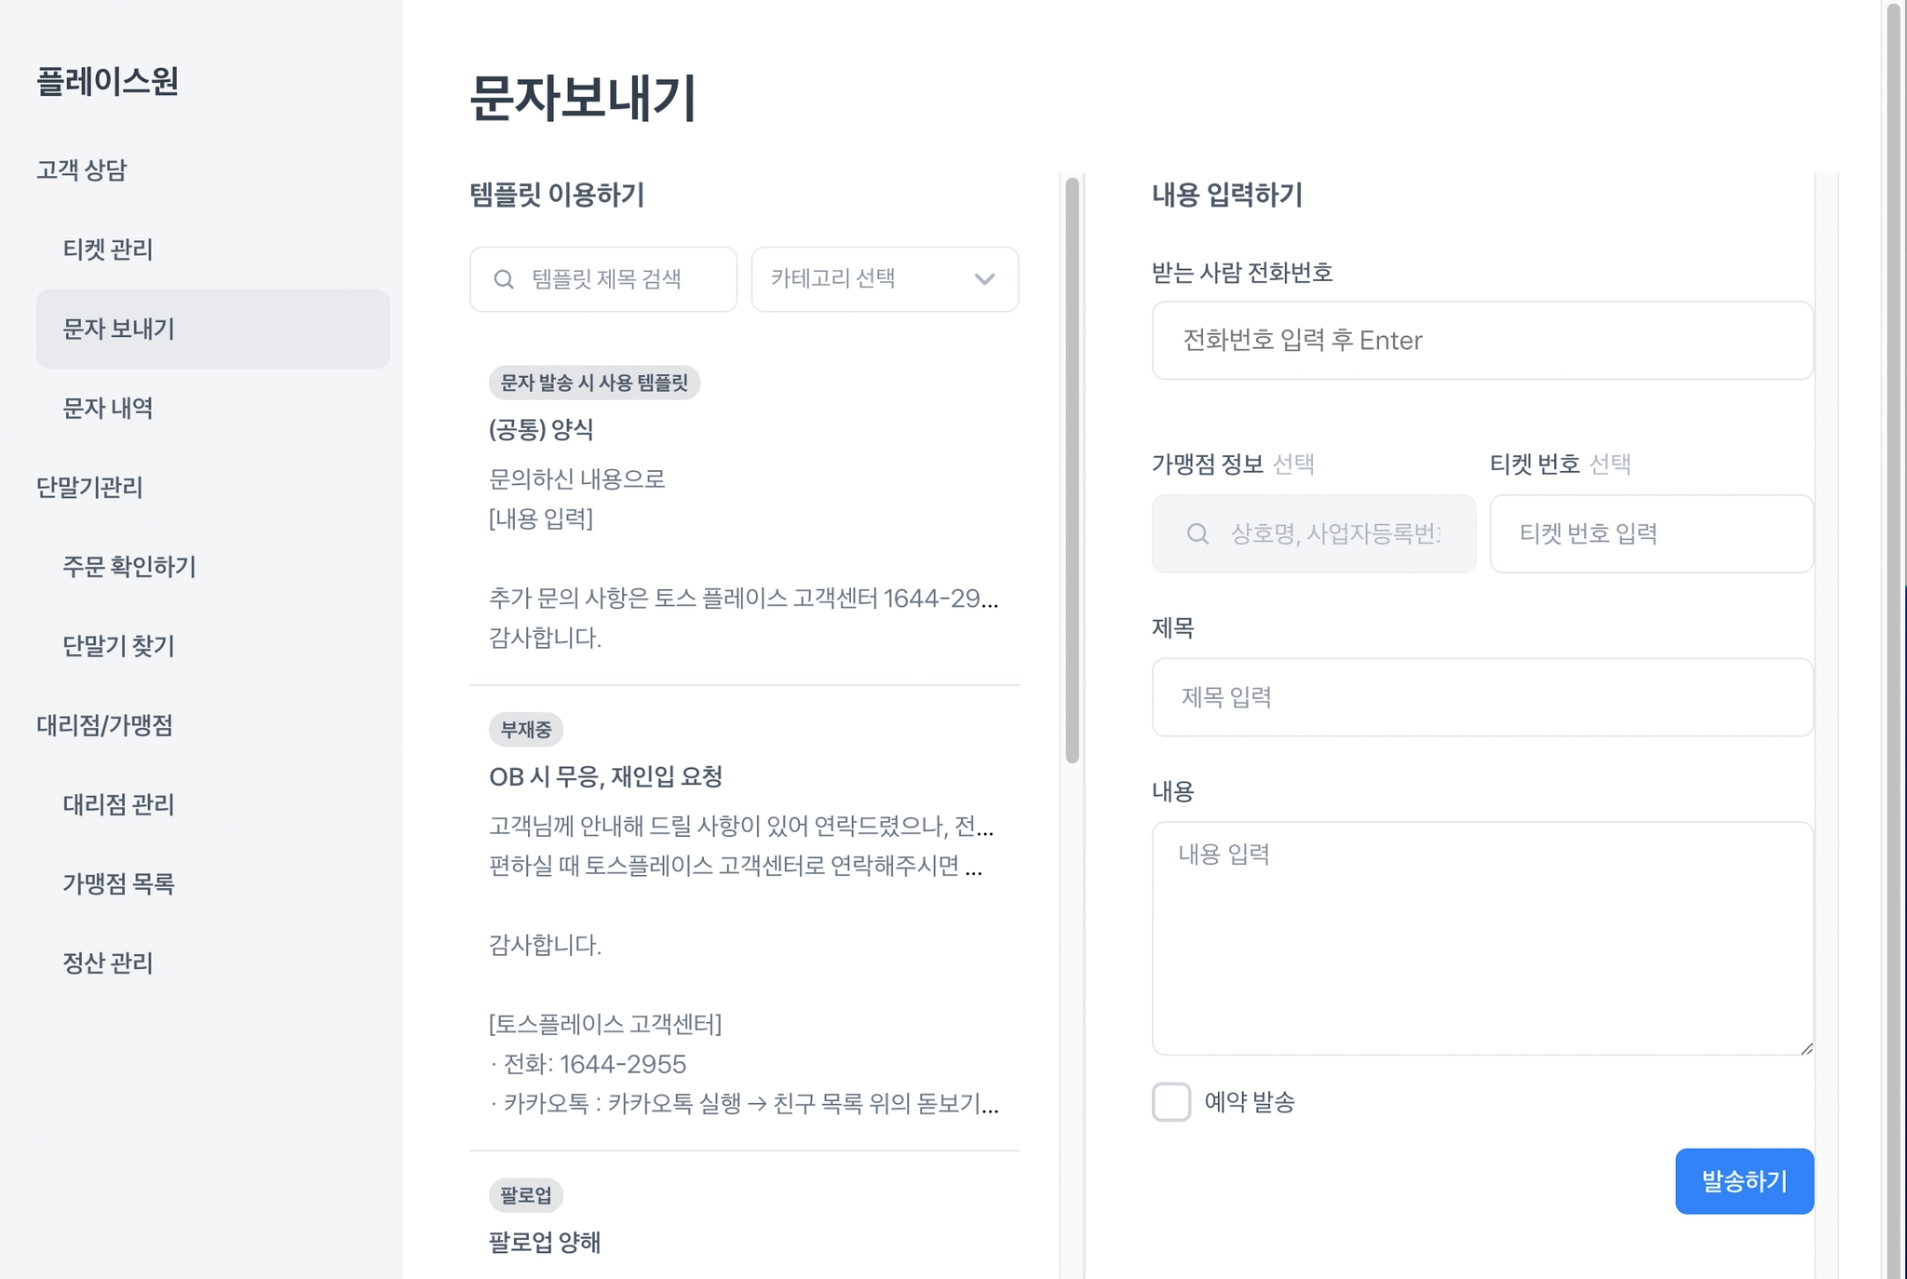
Task: Toggle the 예약 발송 checkbox
Action: pyautogui.click(x=1171, y=1102)
